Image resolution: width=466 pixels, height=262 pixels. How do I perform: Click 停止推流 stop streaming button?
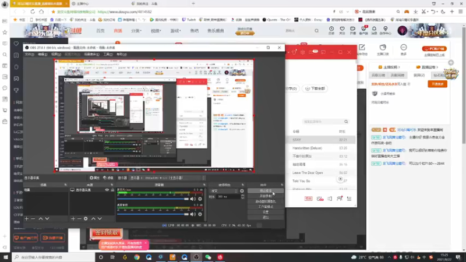point(266,191)
